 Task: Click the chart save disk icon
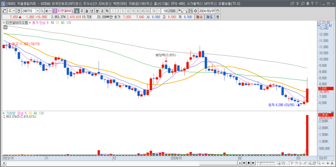click(x=190, y=11)
